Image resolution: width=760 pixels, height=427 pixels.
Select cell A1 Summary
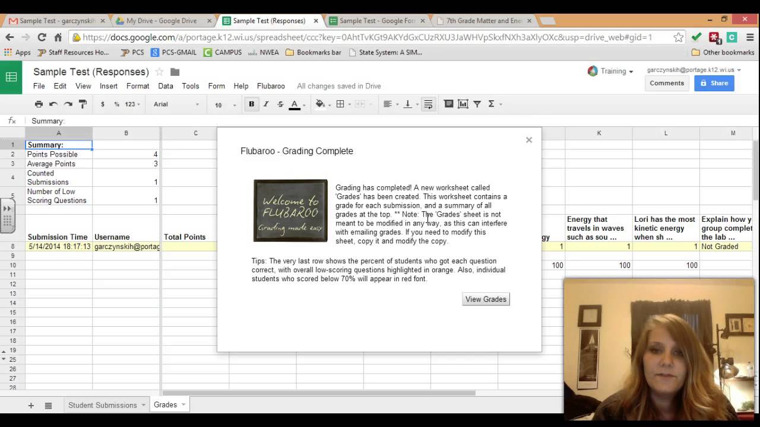(x=59, y=145)
